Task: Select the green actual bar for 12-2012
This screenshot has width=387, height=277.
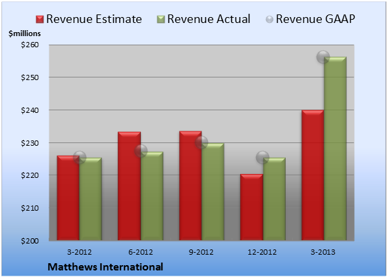Action: tap(274, 199)
